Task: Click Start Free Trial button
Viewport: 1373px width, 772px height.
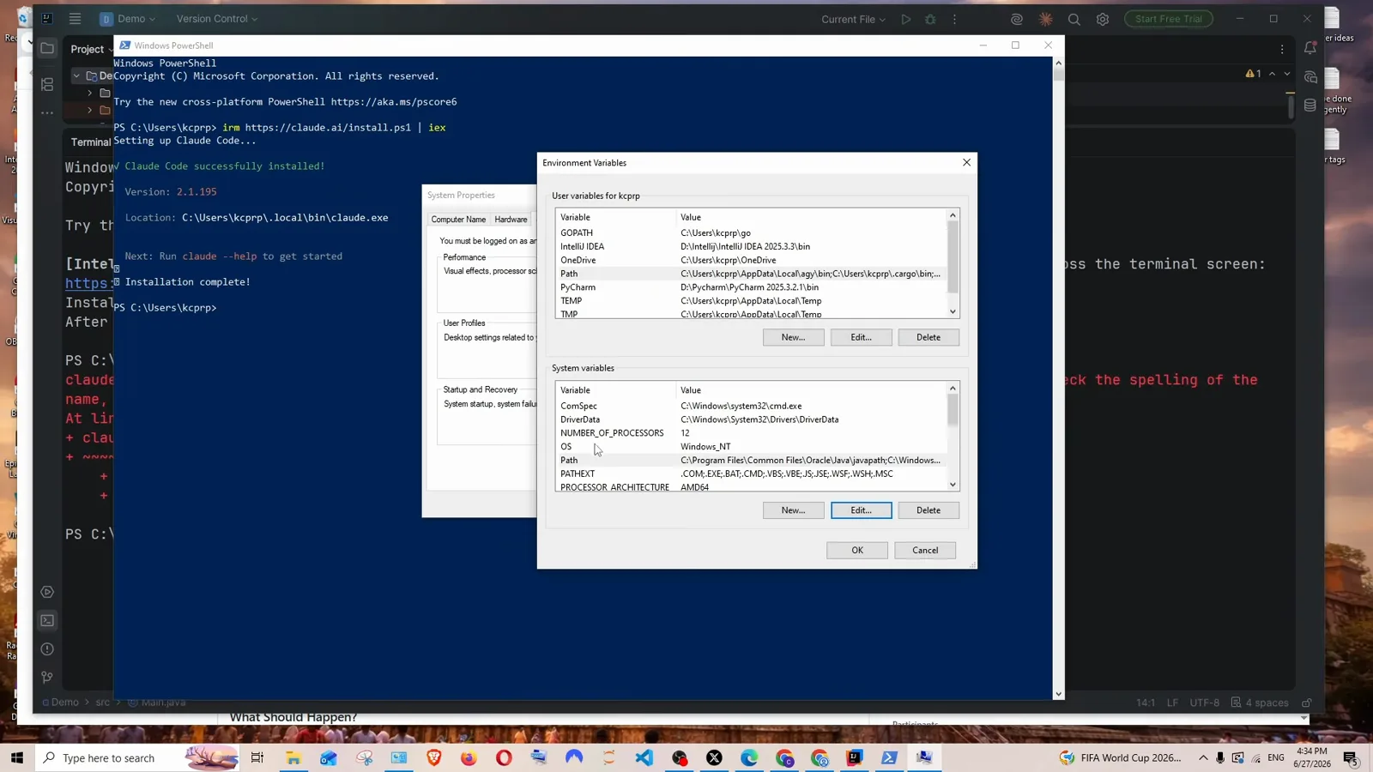Action: tap(1169, 19)
